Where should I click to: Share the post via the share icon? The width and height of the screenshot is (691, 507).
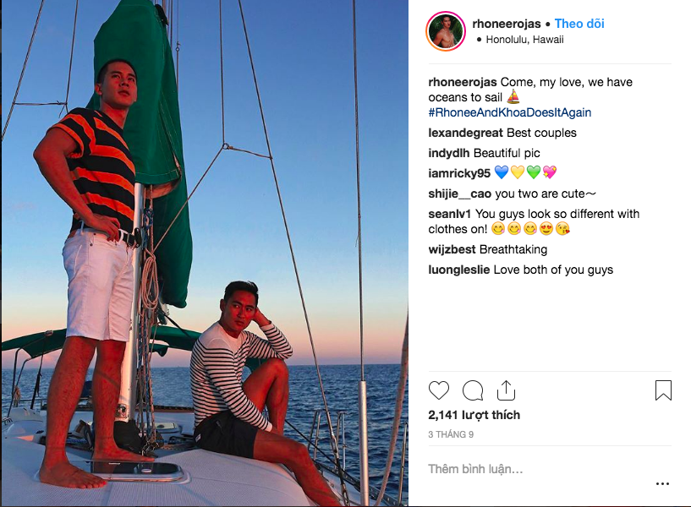[x=506, y=390]
